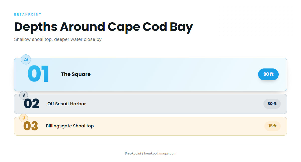This screenshot has width=301, height=162.
Task: Click the large 01 rank number
Action: tap(38, 74)
